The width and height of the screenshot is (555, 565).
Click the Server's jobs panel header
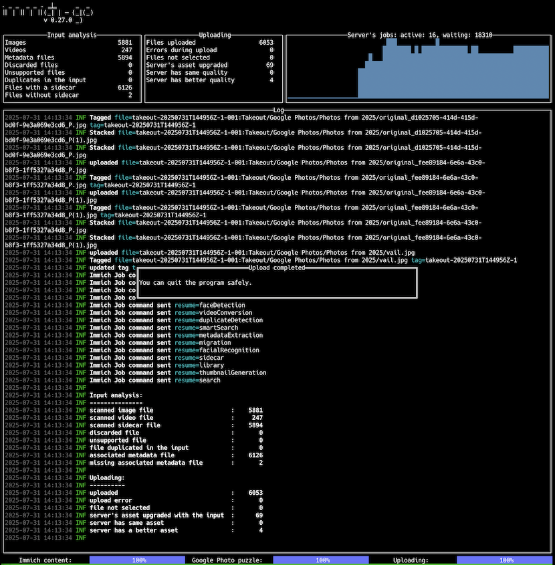pos(419,35)
